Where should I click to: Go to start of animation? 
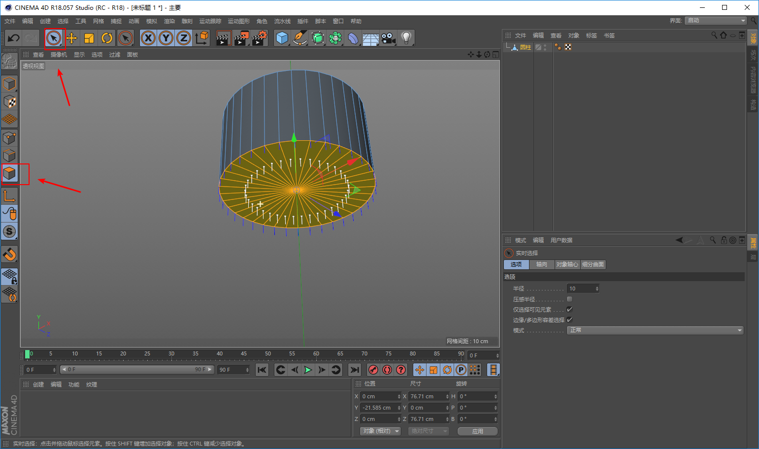[262, 370]
